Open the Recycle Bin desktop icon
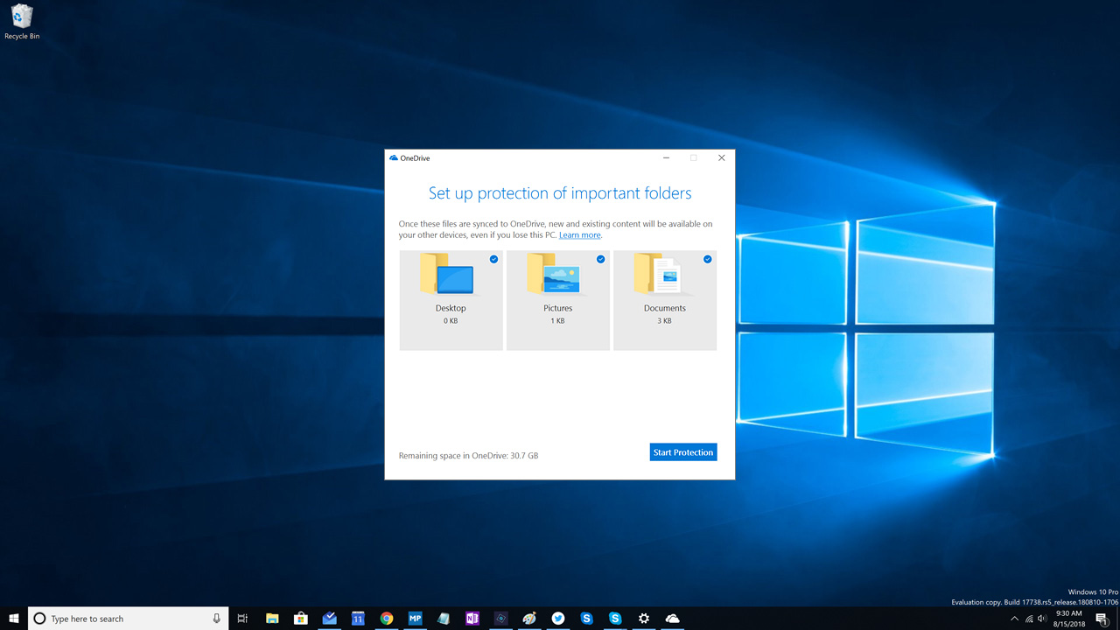The width and height of the screenshot is (1120, 630). point(22,21)
